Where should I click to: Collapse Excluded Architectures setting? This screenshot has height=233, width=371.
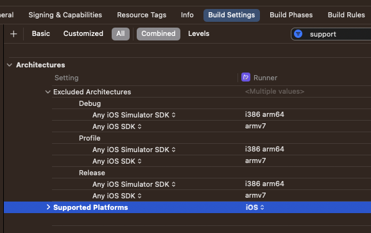[47, 92]
